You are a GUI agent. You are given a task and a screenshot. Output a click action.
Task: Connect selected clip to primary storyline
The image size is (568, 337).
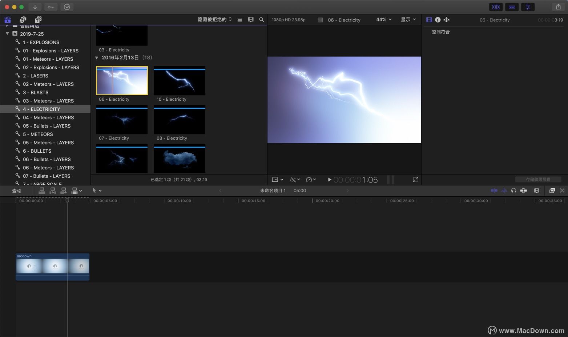42,190
